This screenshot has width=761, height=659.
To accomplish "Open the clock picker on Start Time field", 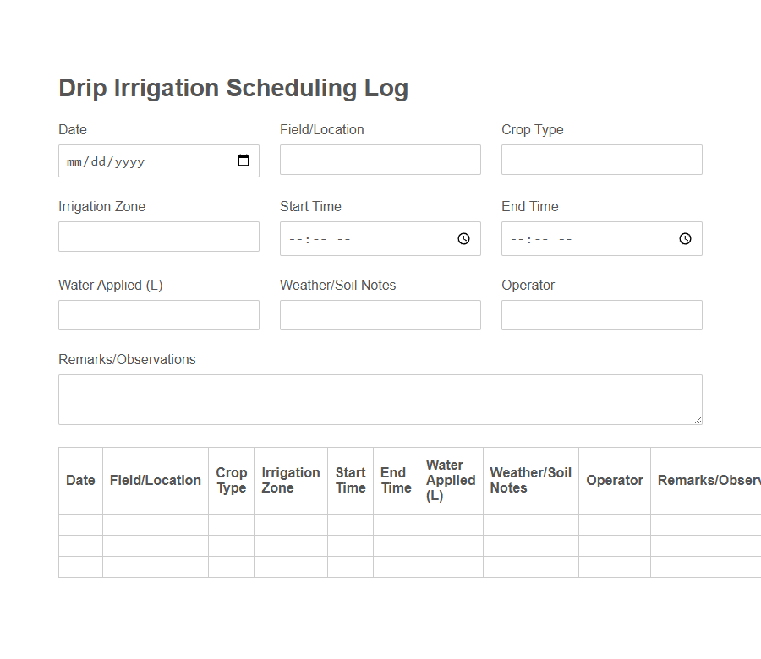I will [x=463, y=238].
